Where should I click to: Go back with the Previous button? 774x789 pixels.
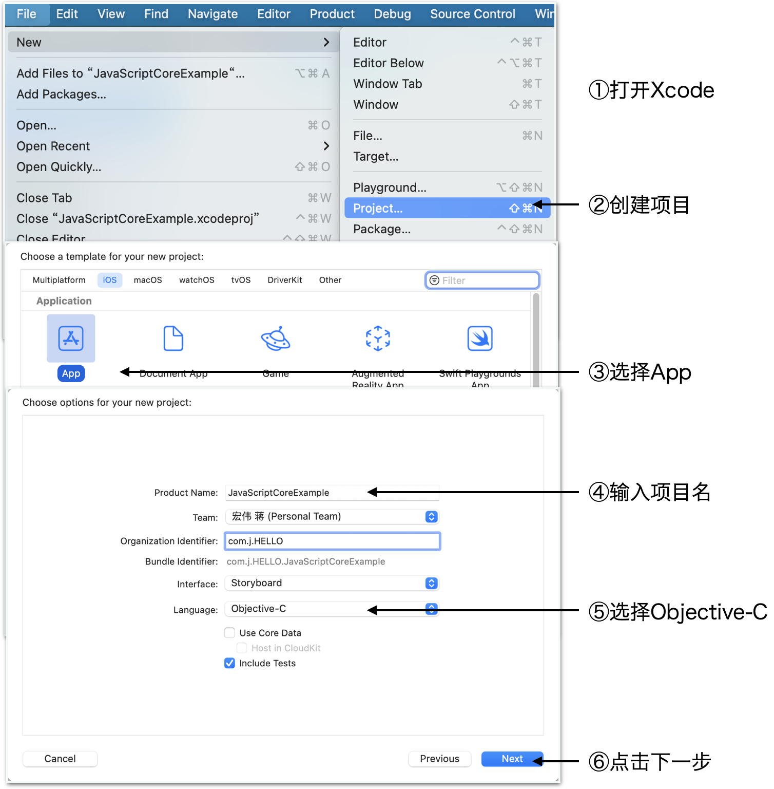439,759
